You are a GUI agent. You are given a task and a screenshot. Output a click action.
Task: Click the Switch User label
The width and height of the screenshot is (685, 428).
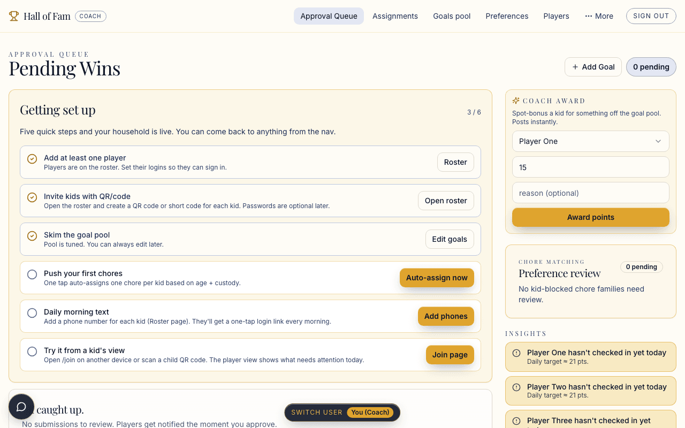click(x=317, y=412)
